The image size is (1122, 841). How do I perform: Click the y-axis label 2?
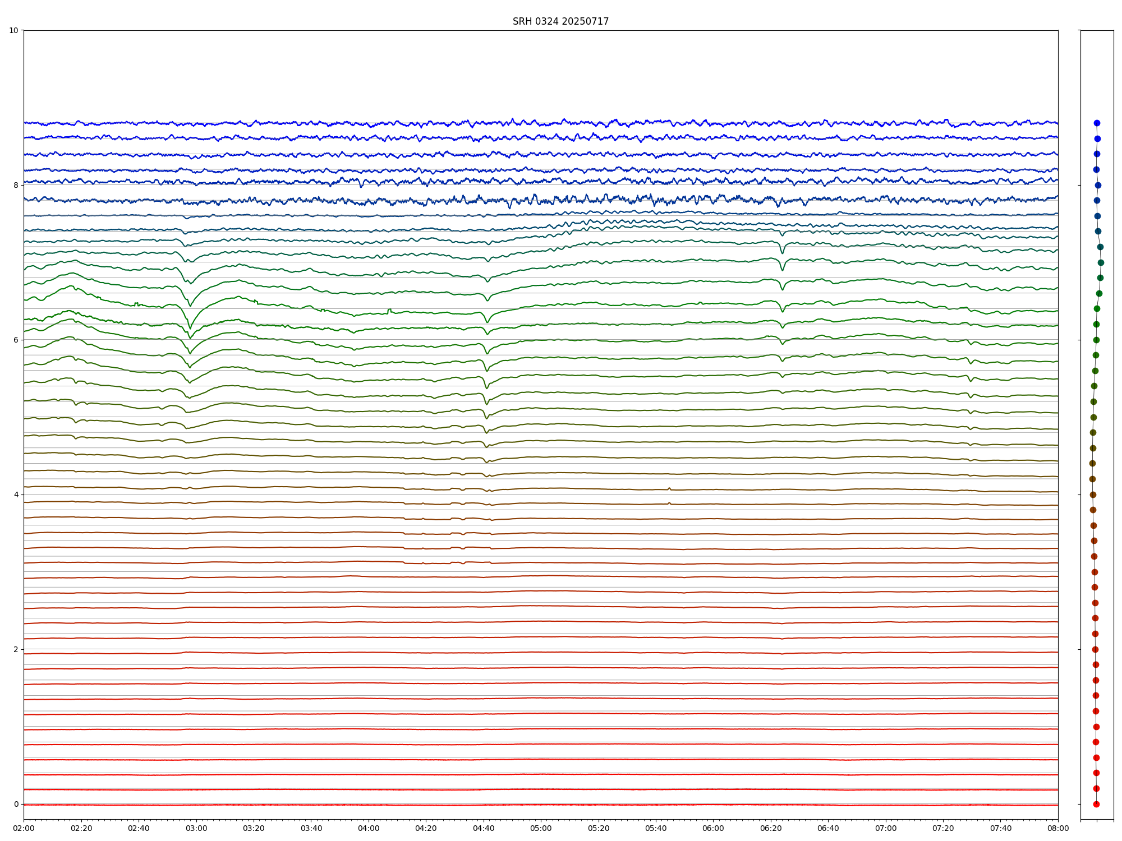pos(16,649)
